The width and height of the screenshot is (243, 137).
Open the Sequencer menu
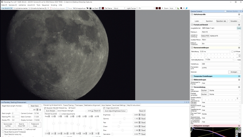pyautogui.click(x=45, y=5)
